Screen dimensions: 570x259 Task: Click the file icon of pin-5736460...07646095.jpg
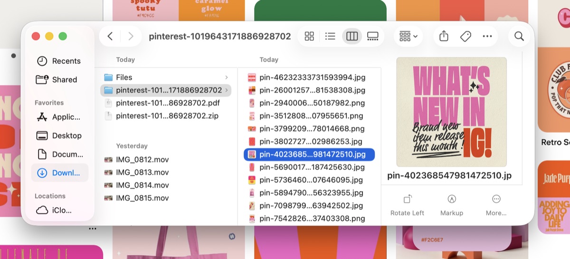(252, 180)
